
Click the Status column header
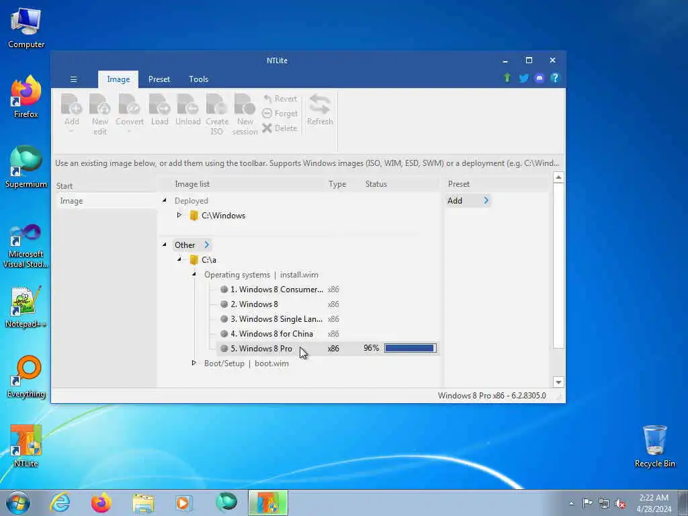pyautogui.click(x=376, y=184)
